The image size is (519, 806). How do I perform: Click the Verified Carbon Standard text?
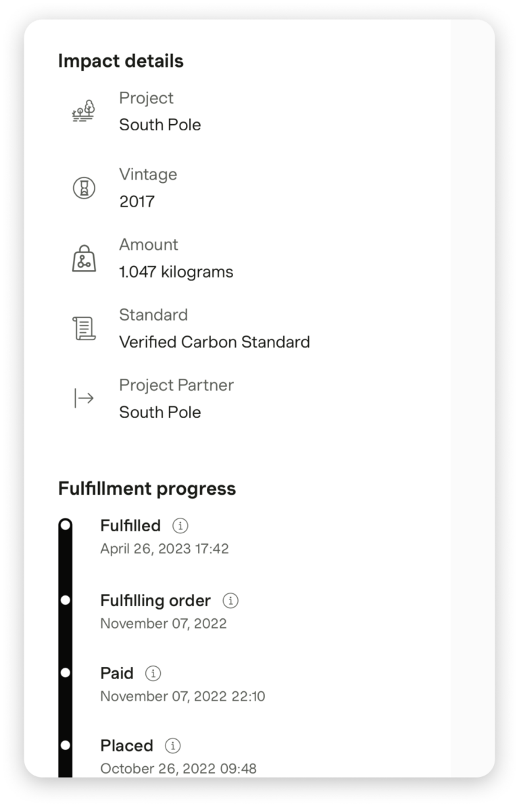click(x=214, y=342)
